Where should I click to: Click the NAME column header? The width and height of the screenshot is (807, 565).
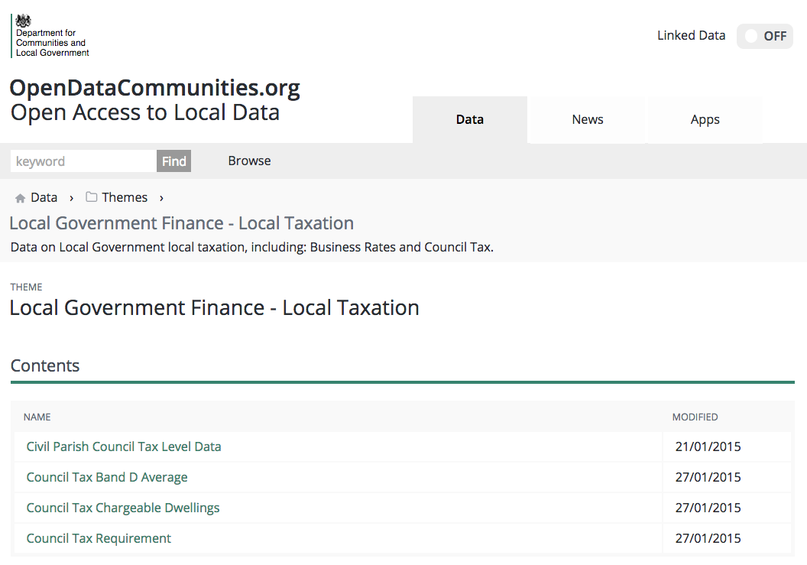(x=37, y=417)
